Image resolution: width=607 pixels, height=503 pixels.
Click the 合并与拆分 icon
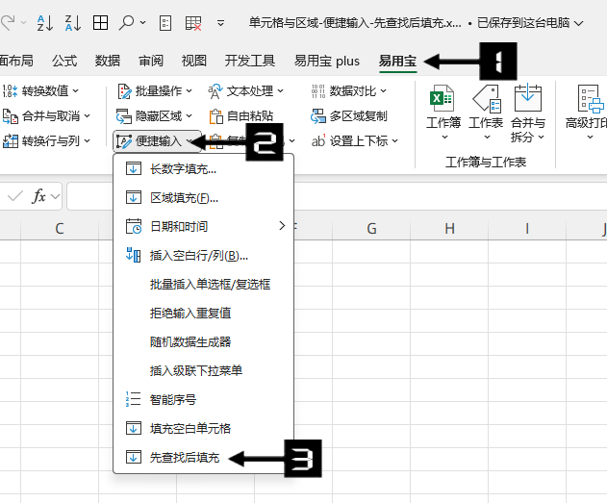pos(527,113)
